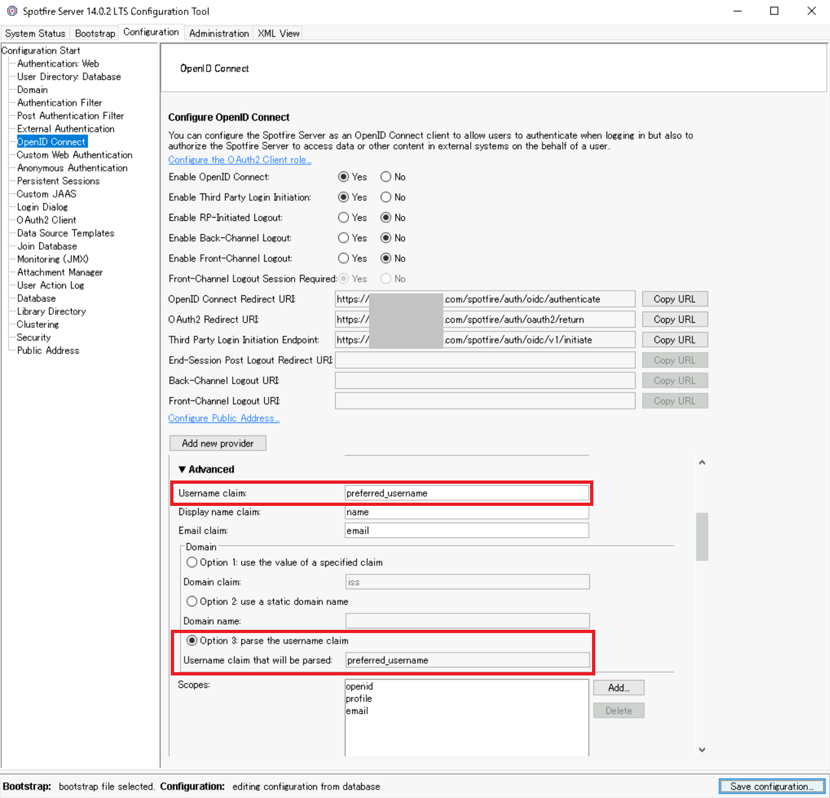Select Join Database node
Image resolution: width=830 pixels, height=798 pixels.
[x=47, y=246]
